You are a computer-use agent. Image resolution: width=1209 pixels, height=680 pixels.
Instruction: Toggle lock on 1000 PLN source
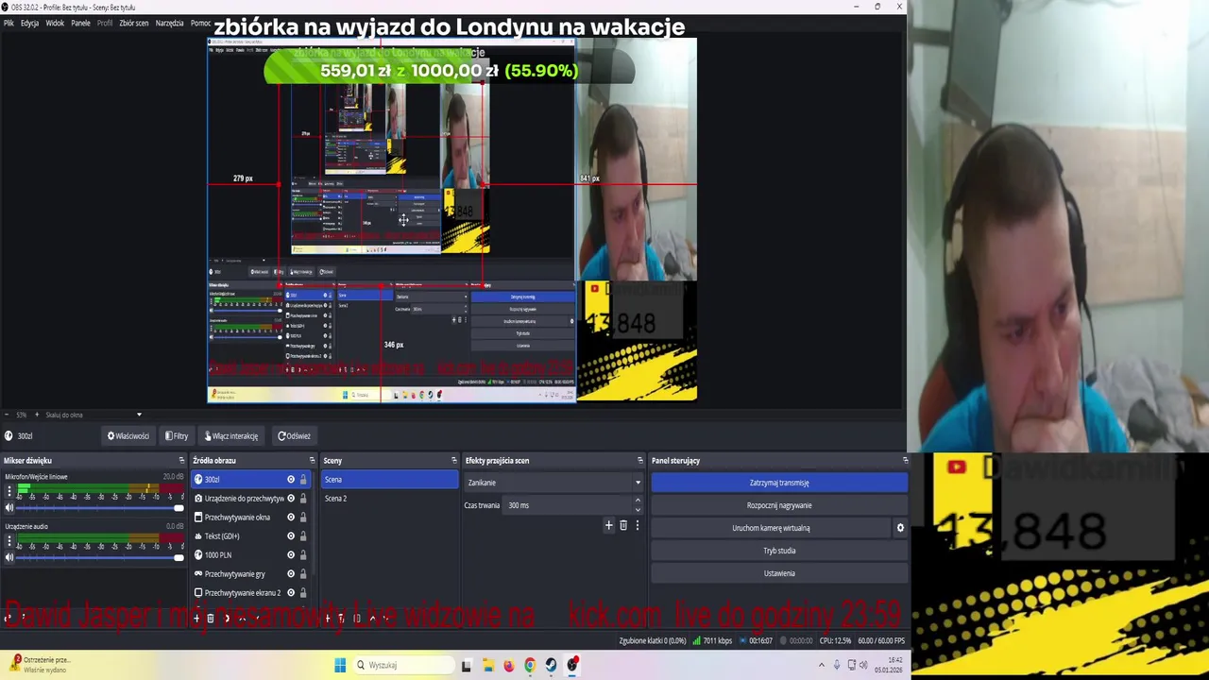coord(303,555)
